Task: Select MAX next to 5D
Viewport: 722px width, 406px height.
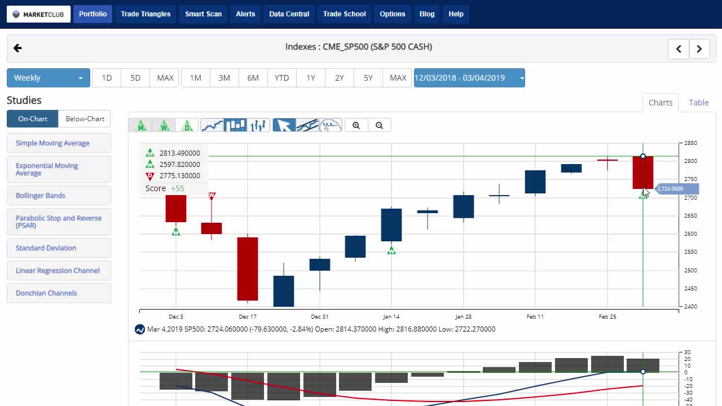Action: click(x=165, y=78)
